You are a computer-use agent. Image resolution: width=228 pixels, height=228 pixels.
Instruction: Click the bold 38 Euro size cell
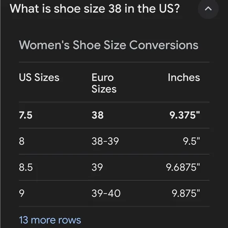coord(97,115)
